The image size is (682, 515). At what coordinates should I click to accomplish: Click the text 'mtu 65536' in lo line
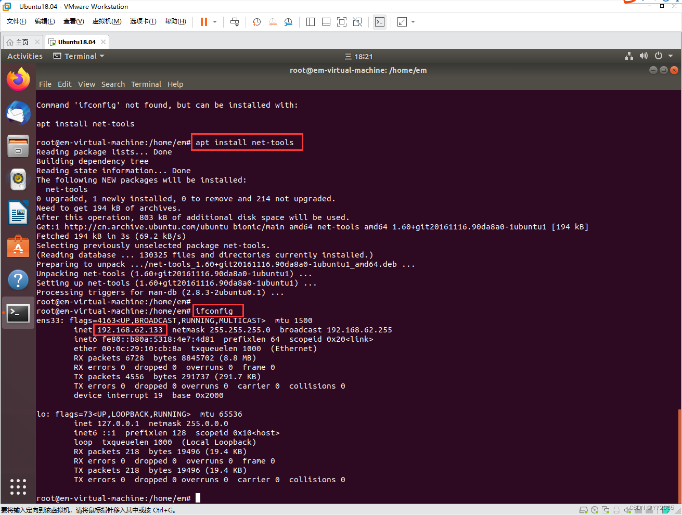click(x=221, y=414)
